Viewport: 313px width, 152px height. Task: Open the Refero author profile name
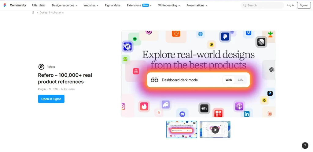click(x=51, y=67)
